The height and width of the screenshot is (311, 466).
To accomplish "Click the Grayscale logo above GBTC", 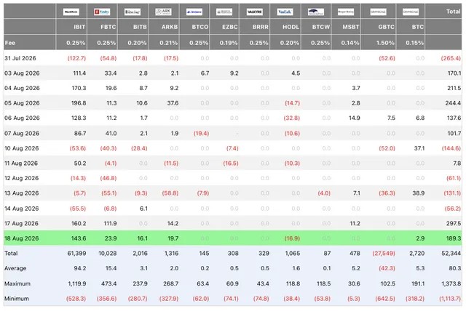I will 378,12.
